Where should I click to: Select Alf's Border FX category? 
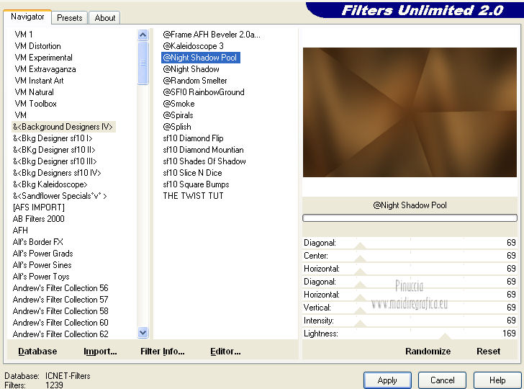click(37, 242)
